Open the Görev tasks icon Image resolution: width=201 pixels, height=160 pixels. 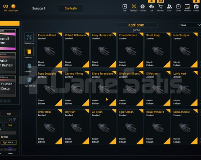(178, 6)
